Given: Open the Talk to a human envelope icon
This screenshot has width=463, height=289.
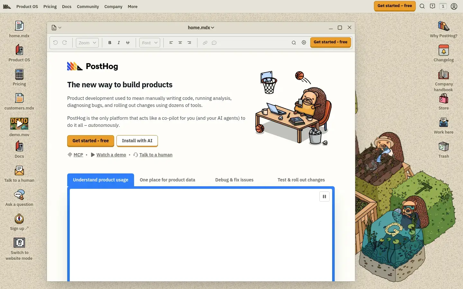Looking at the screenshot, I should [19, 171].
